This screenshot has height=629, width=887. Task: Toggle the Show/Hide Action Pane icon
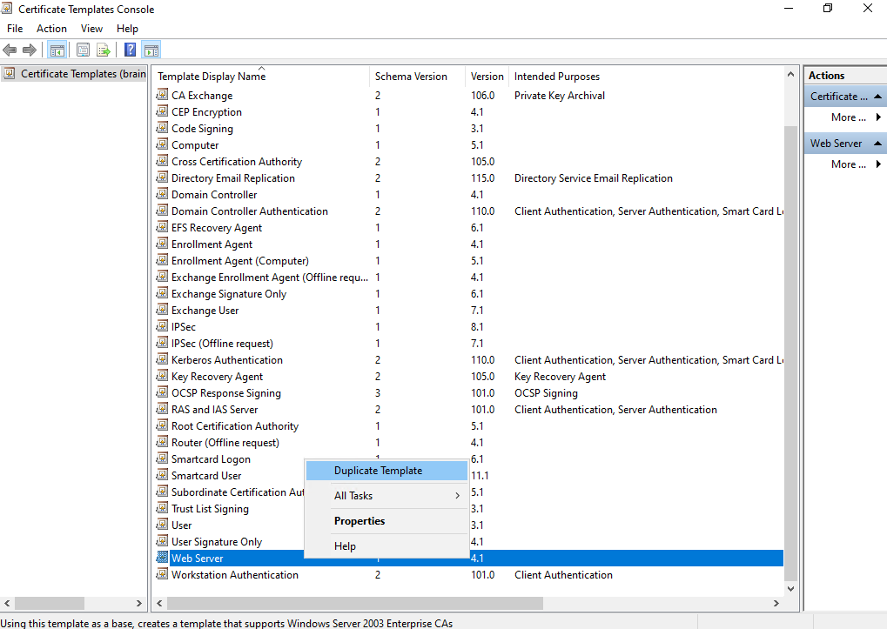151,50
